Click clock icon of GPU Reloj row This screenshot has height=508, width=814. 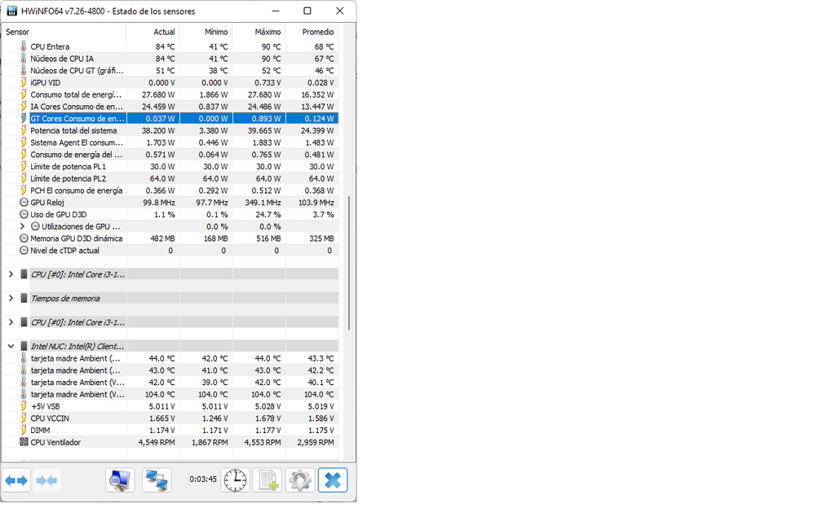pyautogui.click(x=24, y=202)
